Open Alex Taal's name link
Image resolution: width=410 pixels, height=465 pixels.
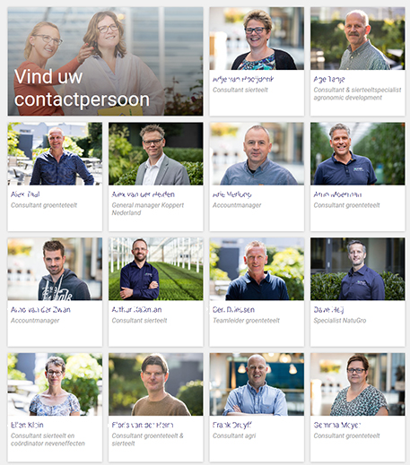click(x=25, y=194)
